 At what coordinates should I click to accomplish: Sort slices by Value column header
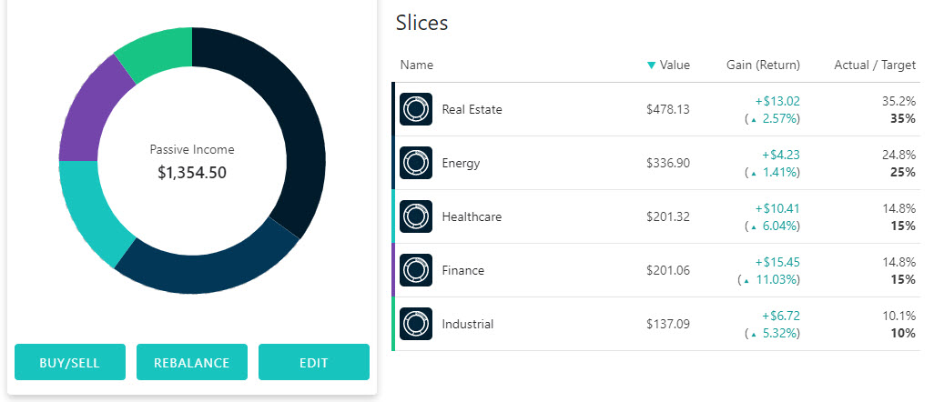pos(675,65)
